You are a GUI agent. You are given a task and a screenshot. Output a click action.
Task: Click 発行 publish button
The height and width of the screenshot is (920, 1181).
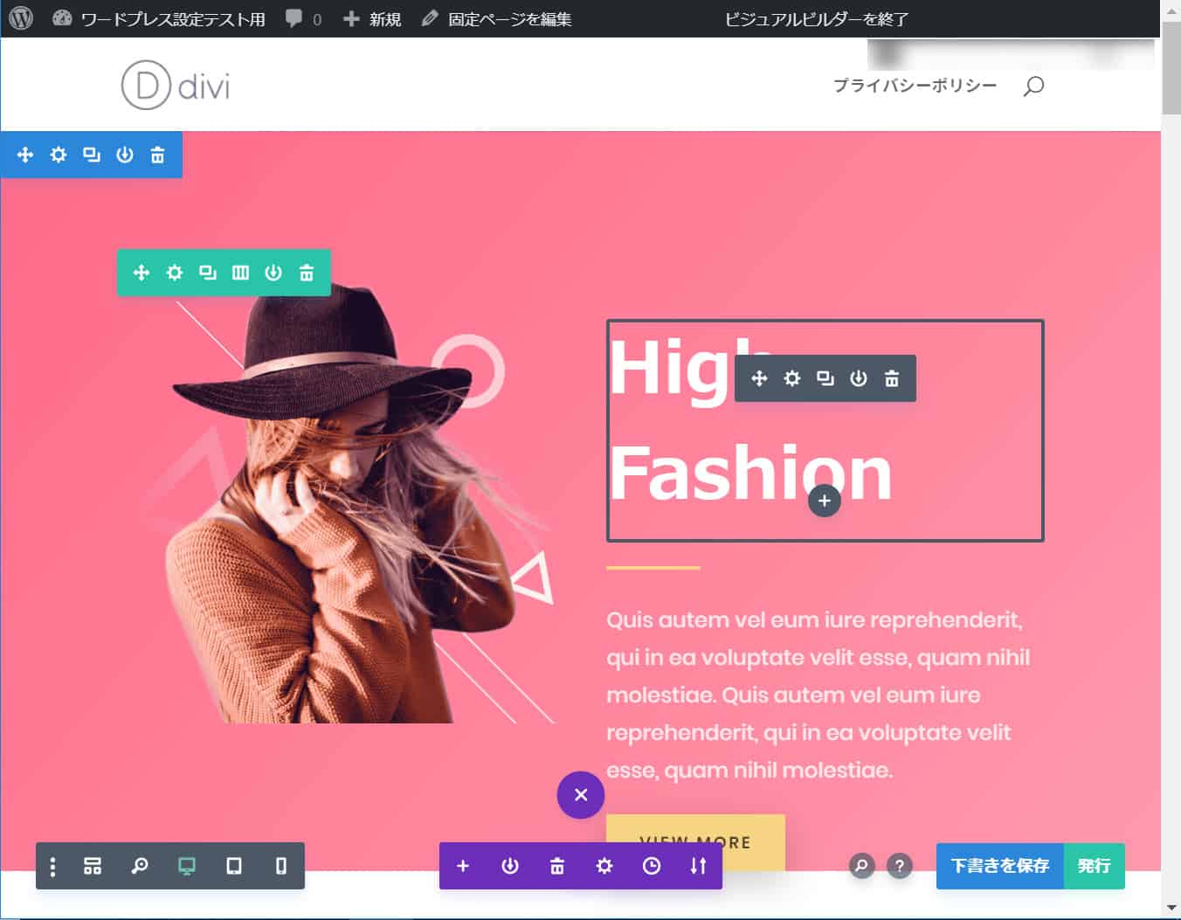pos(1095,866)
